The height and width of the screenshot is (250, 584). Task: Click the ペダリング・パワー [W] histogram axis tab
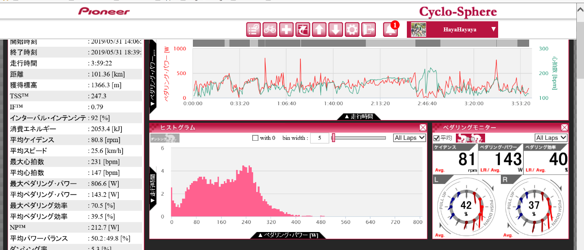288,235
